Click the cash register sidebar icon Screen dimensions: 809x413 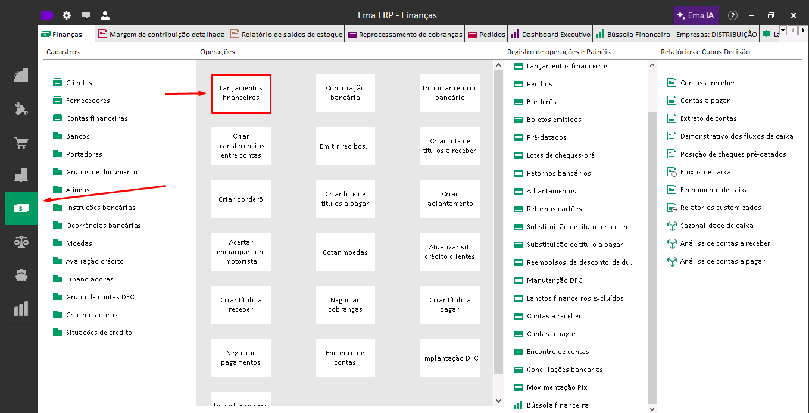21,76
